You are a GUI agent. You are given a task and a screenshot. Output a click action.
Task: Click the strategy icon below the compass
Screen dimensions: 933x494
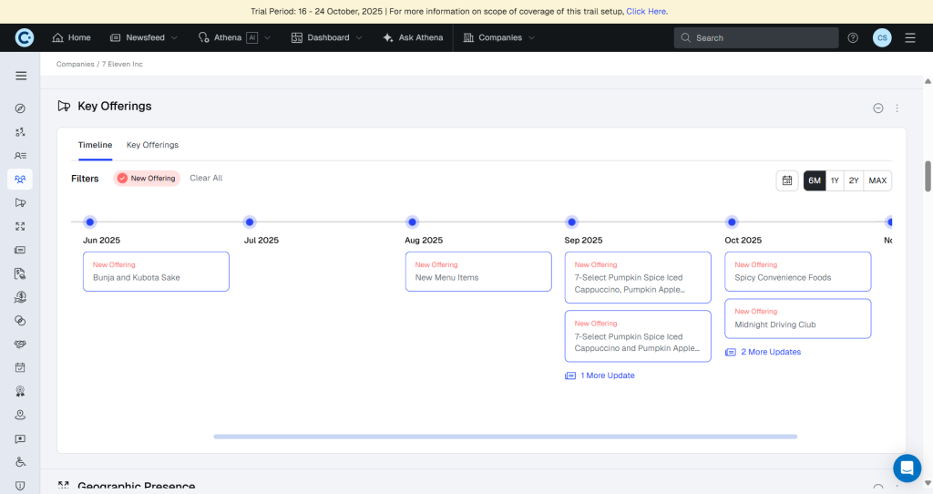pyautogui.click(x=20, y=132)
